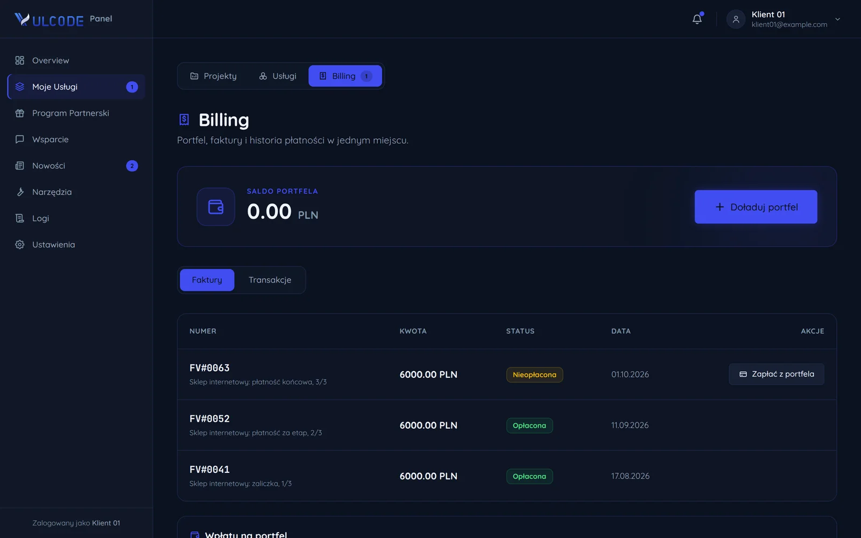
Task: Click the Doładuj portfel button
Action: pyautogui.click(x=756, y=207)
